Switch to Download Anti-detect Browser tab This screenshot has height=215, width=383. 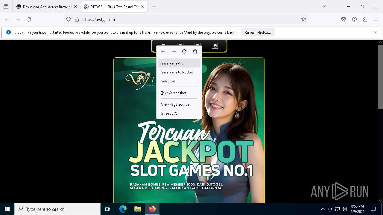click(x=47, y=7)
